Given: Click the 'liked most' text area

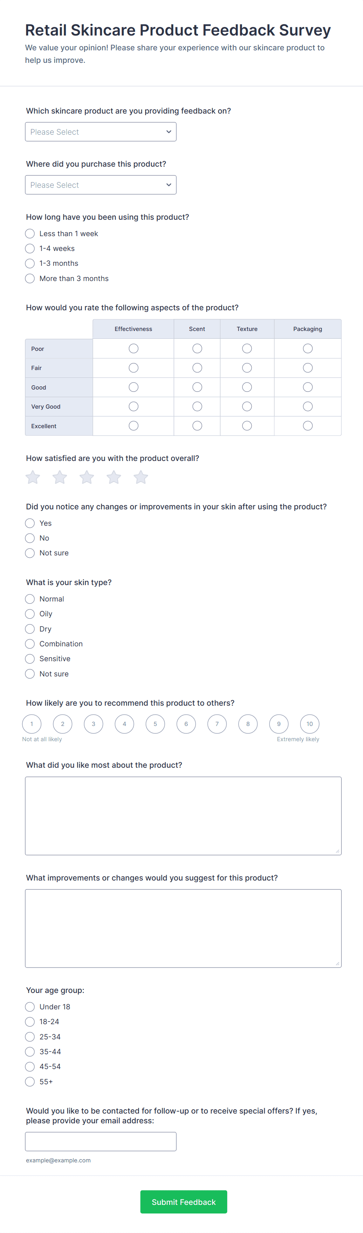Looking at the screenshot, I should pos(183,816).
